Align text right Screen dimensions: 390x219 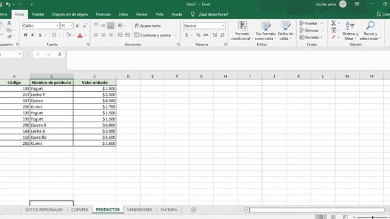[111, 35]
